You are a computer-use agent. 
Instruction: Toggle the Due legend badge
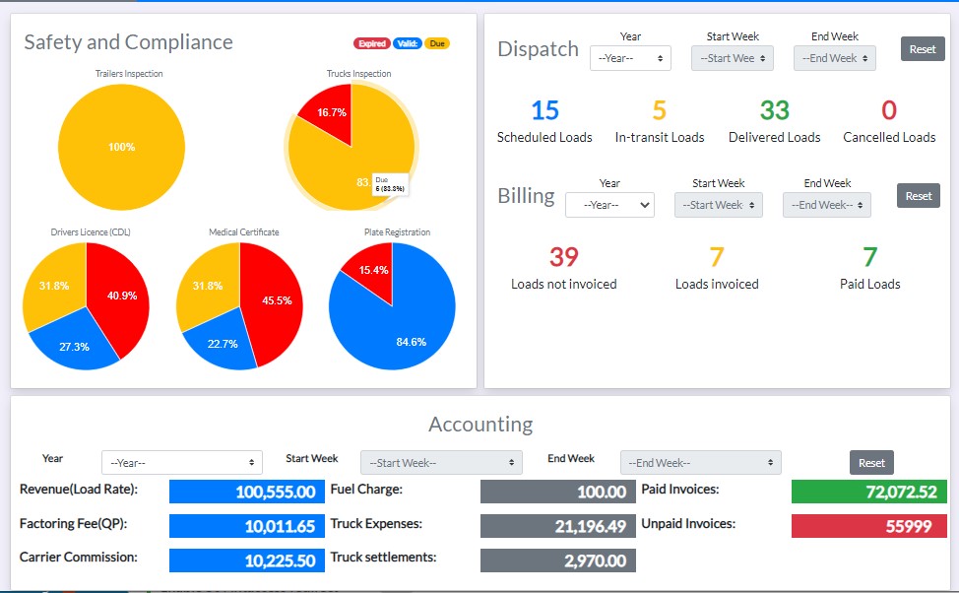tap(437, 43)
